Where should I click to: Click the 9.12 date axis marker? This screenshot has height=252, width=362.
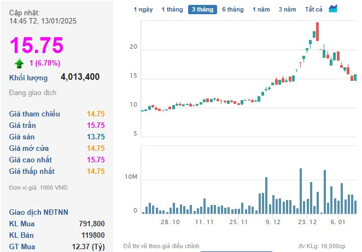tap(273, 222)
